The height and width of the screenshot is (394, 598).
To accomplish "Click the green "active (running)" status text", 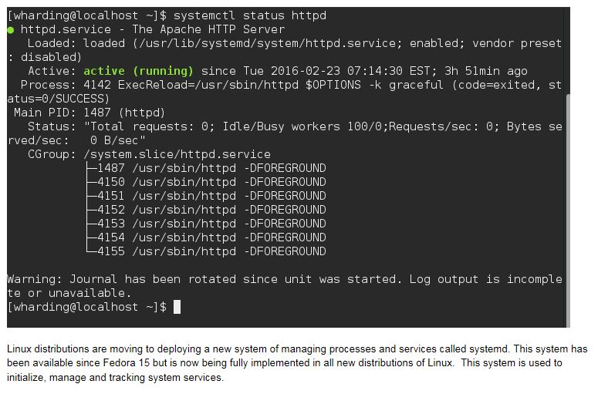I will point(138,71).
